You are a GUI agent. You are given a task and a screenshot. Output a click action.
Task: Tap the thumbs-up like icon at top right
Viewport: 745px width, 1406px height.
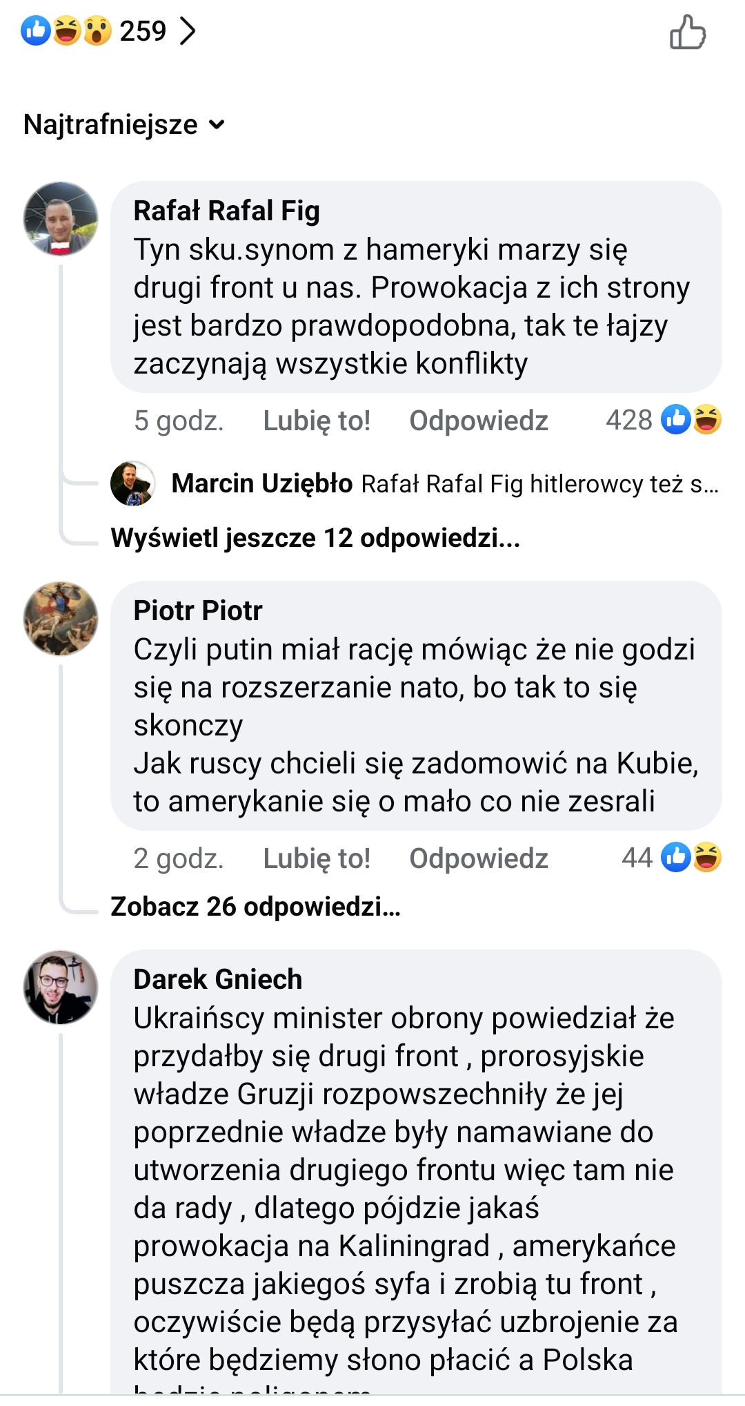coord(688,32)
